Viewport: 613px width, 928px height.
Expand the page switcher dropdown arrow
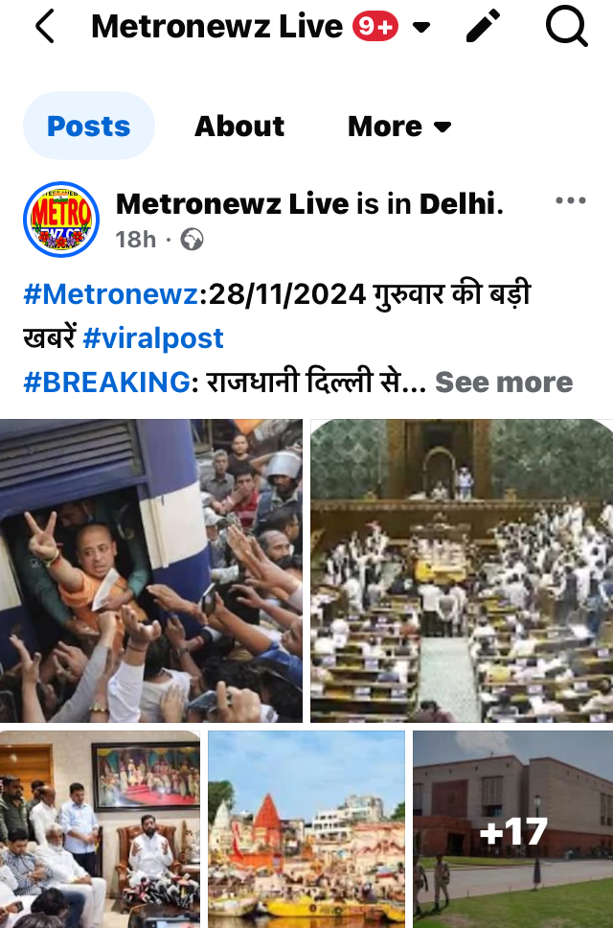(420, 27)
